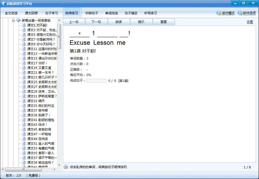The width and height of the screenshot is (259, 179).
Task: Click the document icon beside 课文53
Action: click(x=24, y=148)
